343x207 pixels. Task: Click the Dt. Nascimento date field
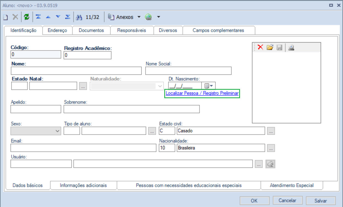pos(185,86)
